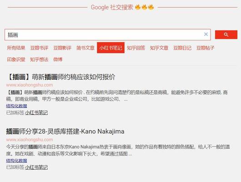This screenshot has width=241, height=182.
Task: Select the 豆瓣日记 tab
Action: (x=182, y=48)
